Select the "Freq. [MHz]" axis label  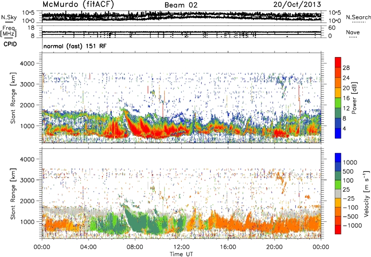coord(8,31)
